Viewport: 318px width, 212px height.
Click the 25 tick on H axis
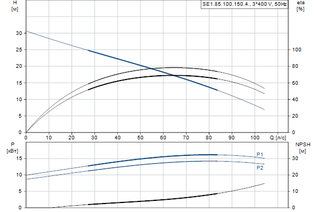click(x=20, y=50)
